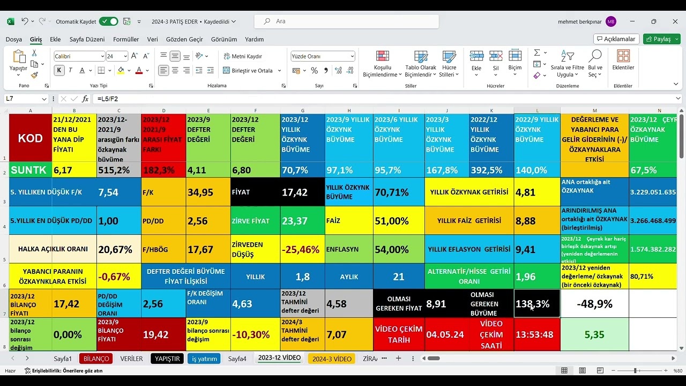Click the insert function fx icon
Screen dimensions: 686x386
(x=85, y=99)
